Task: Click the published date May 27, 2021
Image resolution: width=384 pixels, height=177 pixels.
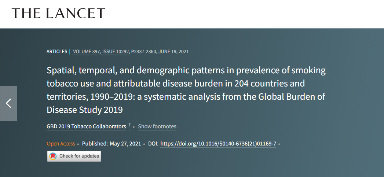Action: click(125, 144)
